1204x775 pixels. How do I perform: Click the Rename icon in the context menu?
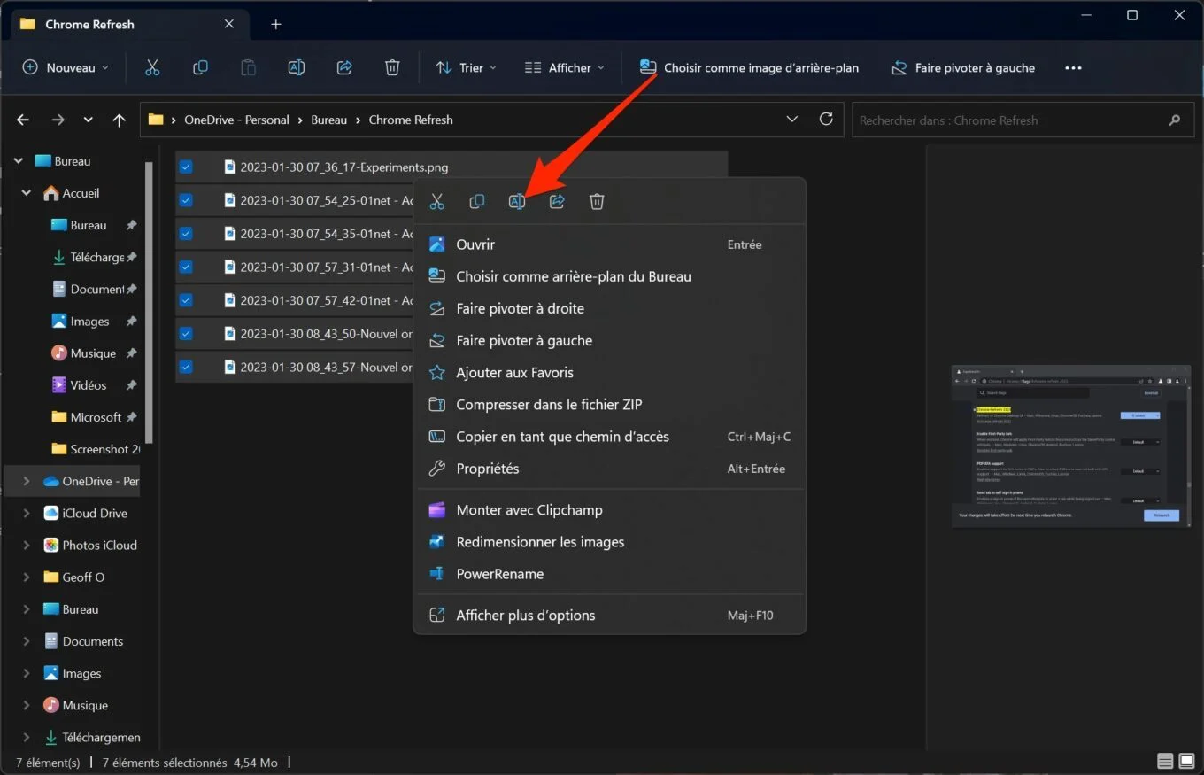point(517,202)
